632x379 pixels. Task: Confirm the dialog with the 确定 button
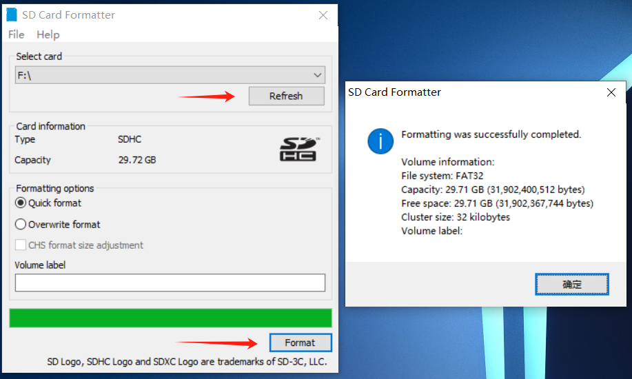[571, 284]
